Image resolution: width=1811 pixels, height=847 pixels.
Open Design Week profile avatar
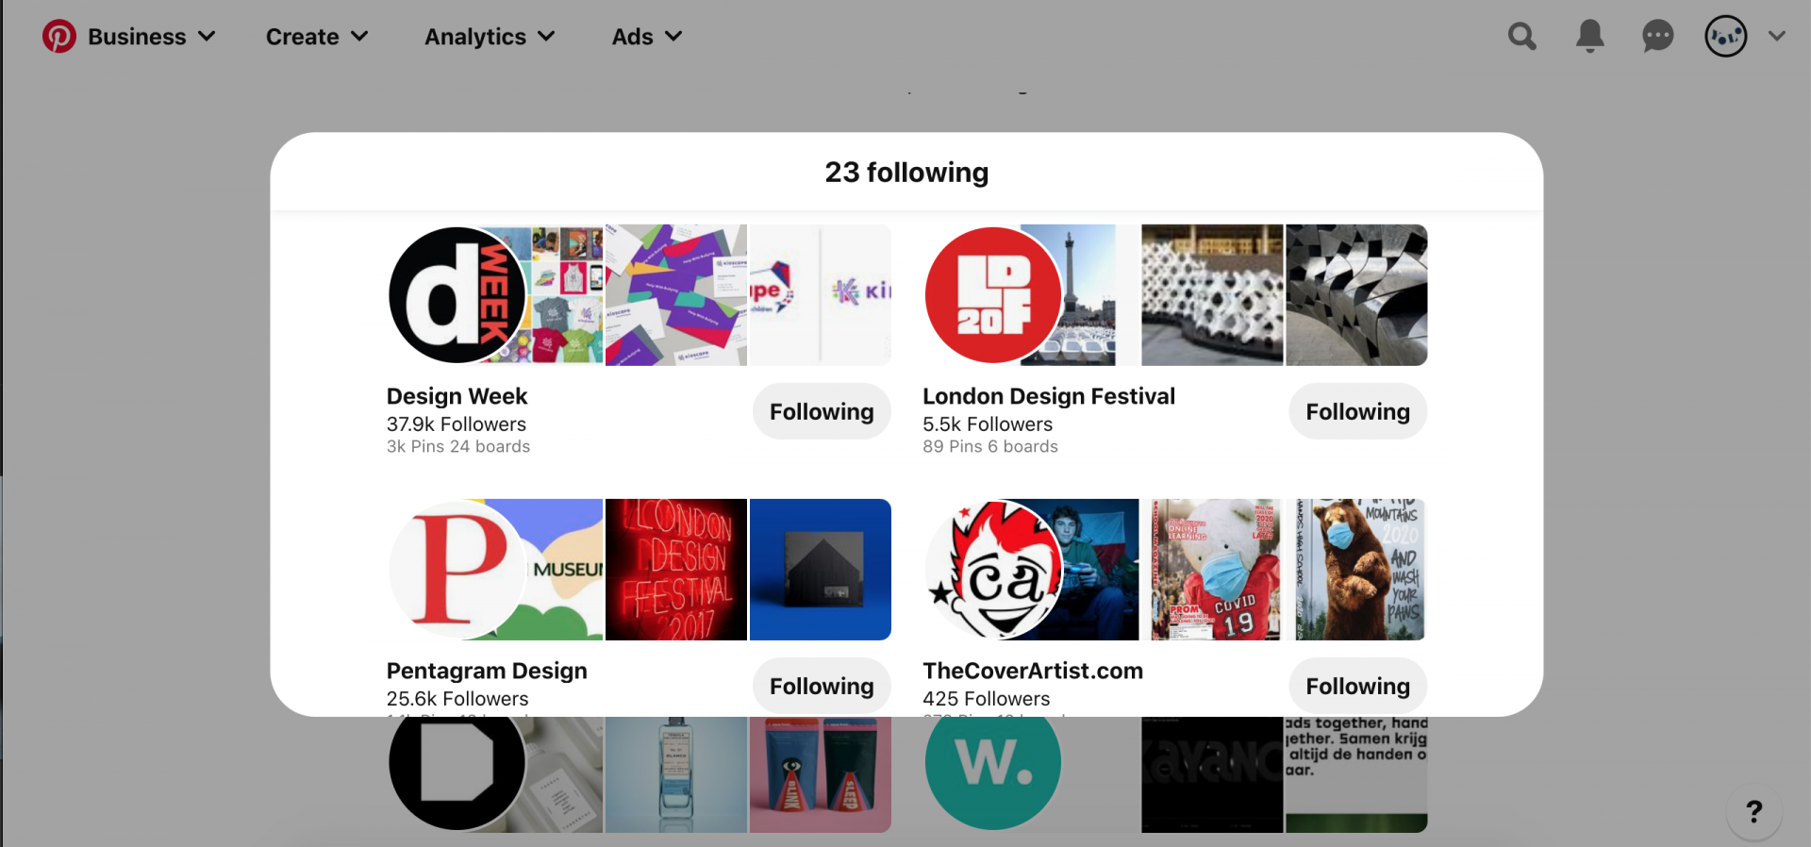(457, 295)
